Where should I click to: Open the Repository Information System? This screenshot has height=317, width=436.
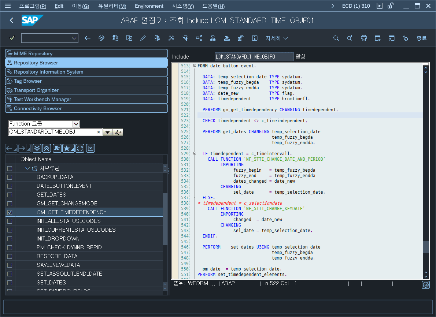pos(86,72)
